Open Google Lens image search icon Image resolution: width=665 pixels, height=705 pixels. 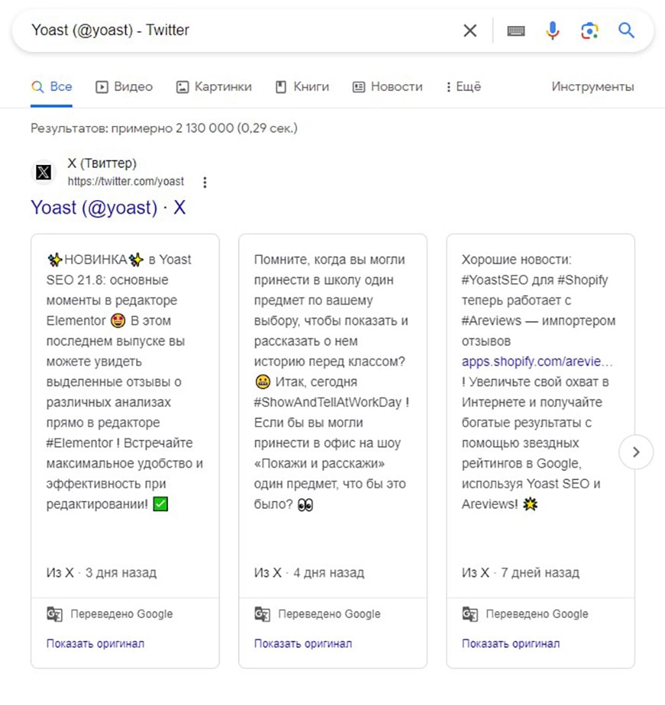pyautogui.click(x=589, y=31)
